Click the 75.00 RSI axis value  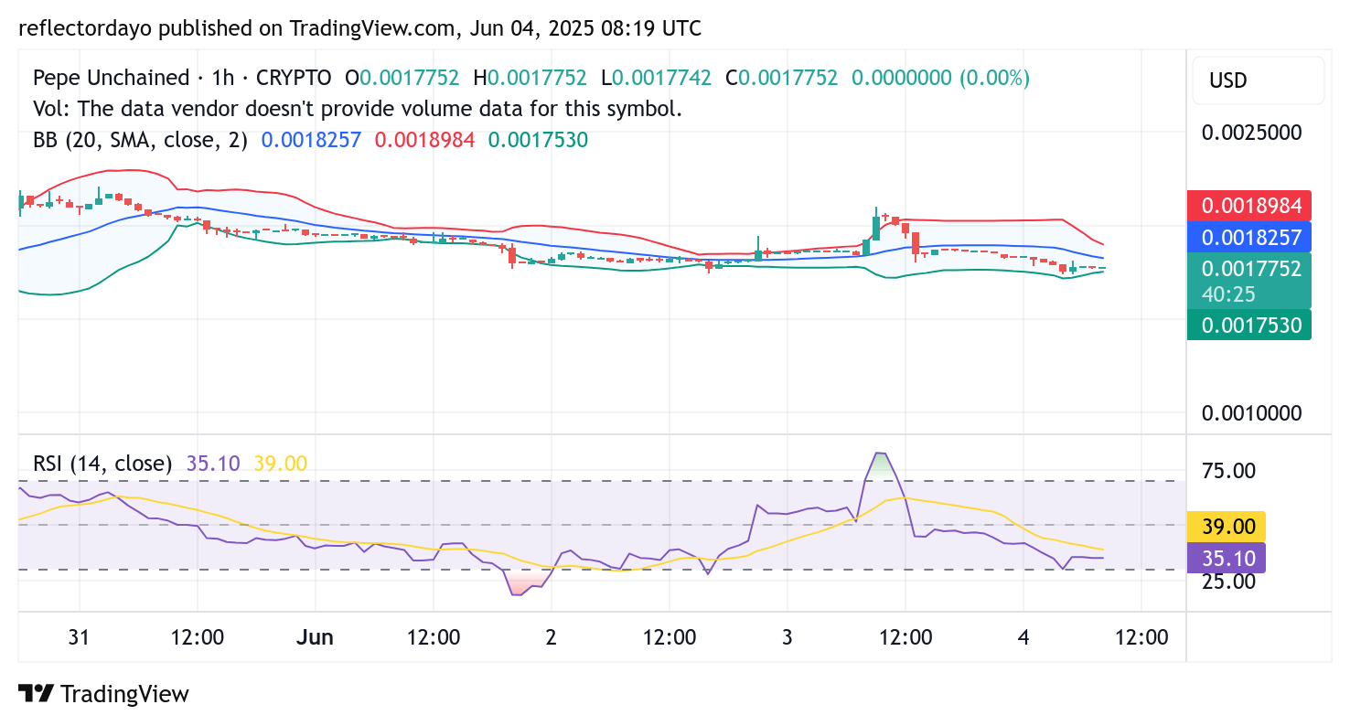coord(1229,471)
